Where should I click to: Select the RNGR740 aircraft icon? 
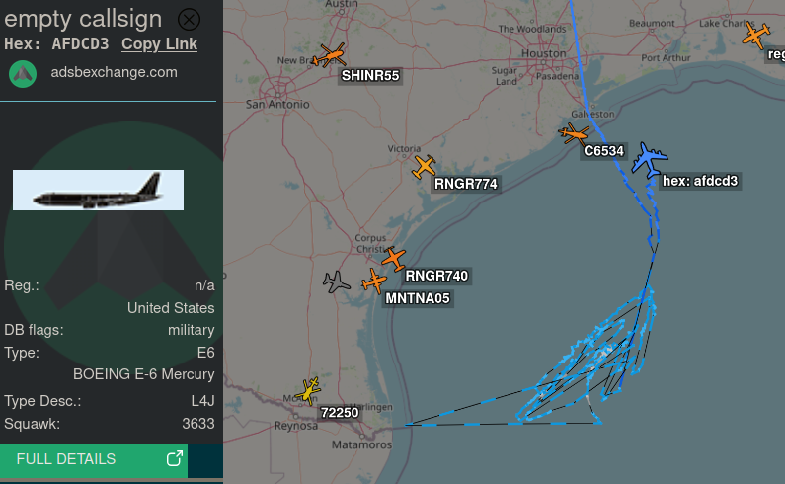(x=394, y=259)
